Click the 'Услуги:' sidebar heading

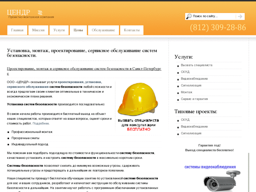coord(184,57)
